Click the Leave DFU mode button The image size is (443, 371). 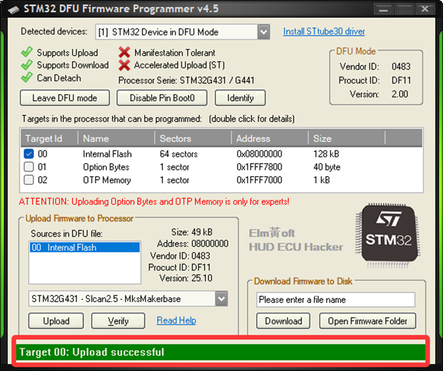(64, 98)
